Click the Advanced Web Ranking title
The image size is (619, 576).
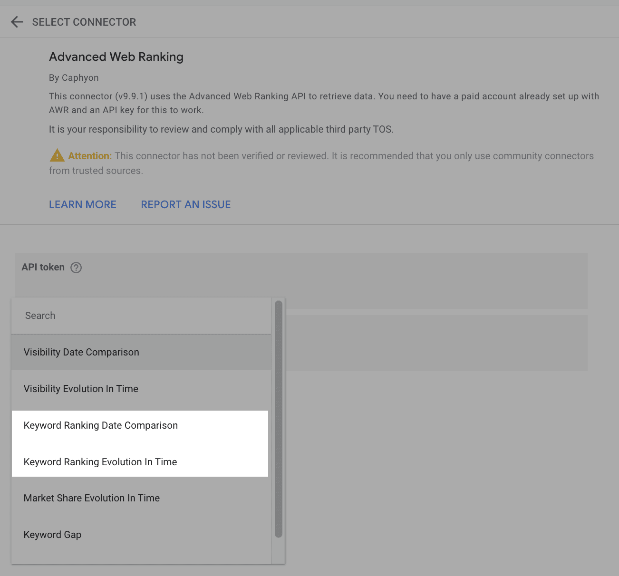(x=116, y=57)
